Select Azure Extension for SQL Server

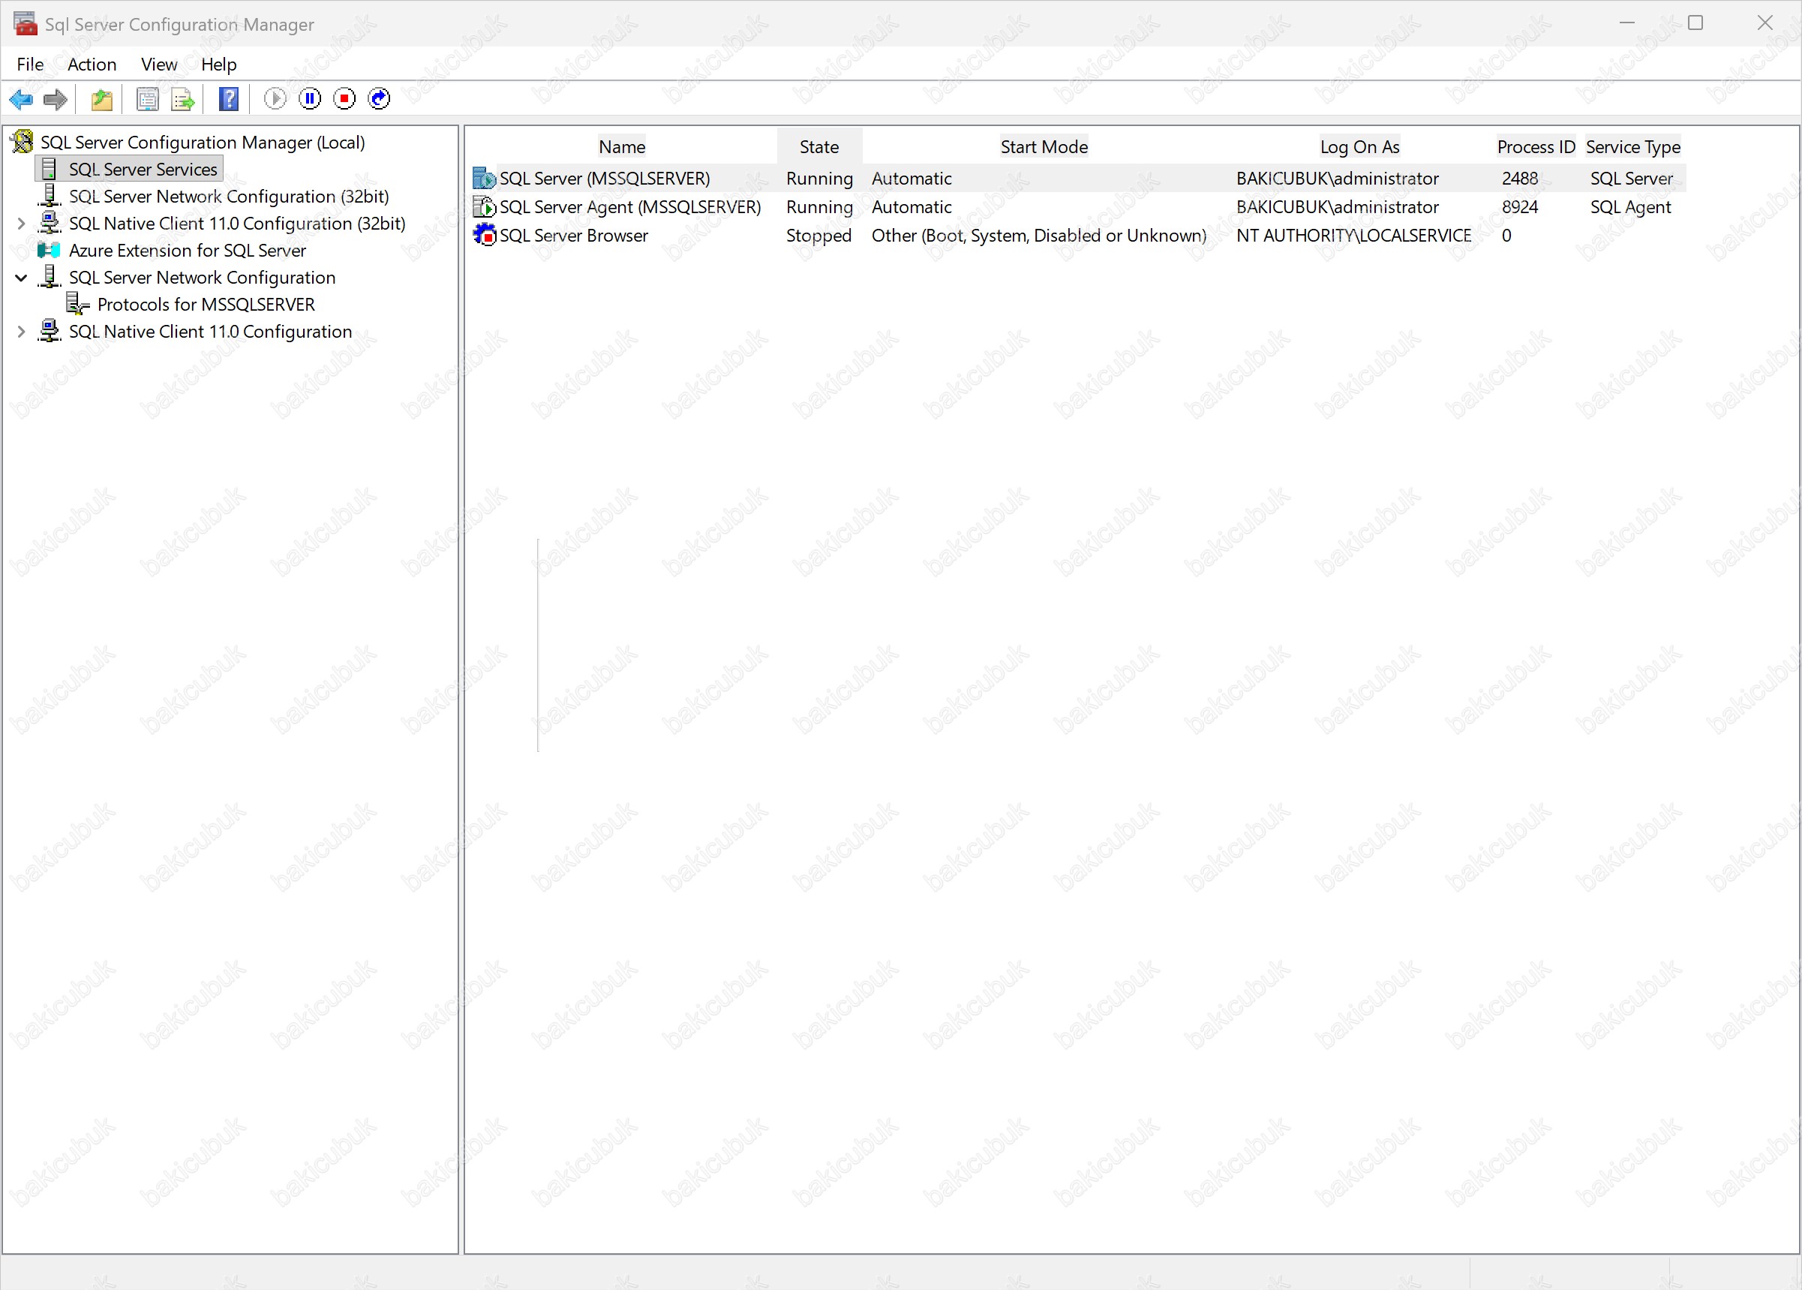187,251
